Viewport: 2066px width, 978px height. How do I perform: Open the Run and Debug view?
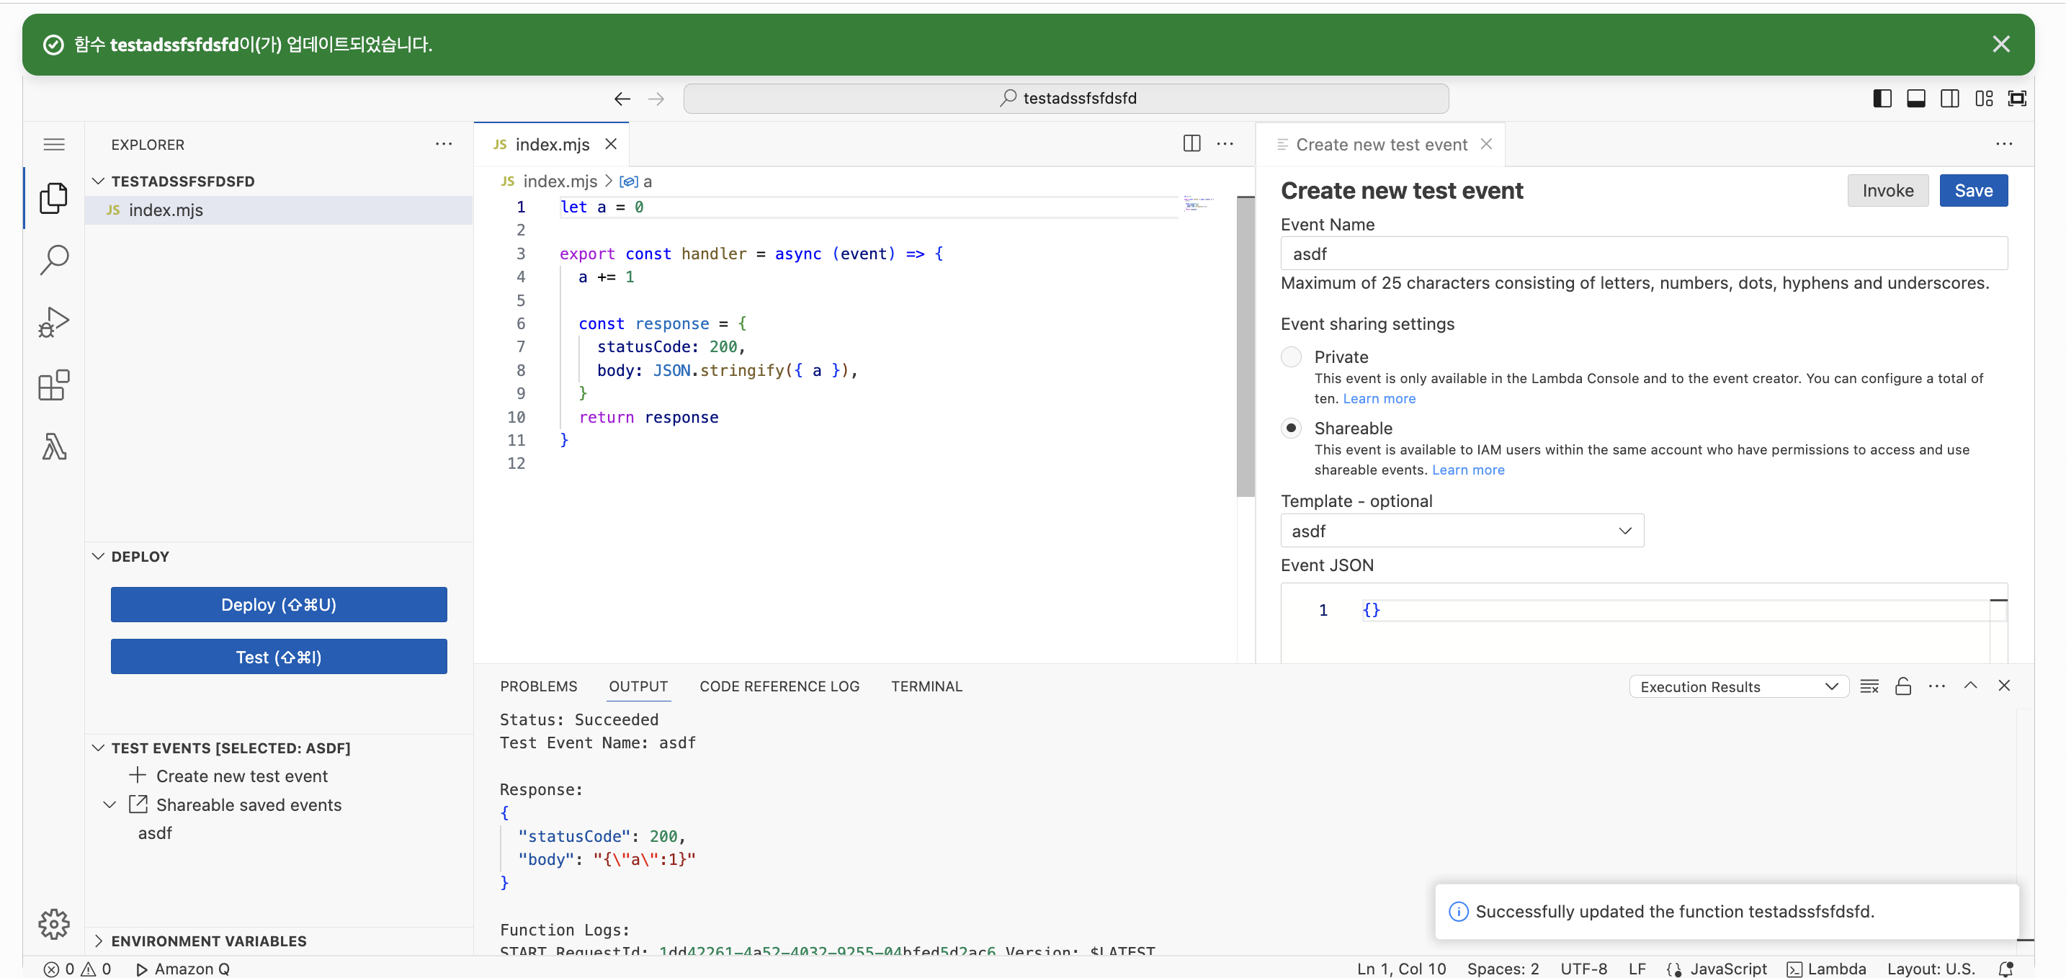click(54, 322)
